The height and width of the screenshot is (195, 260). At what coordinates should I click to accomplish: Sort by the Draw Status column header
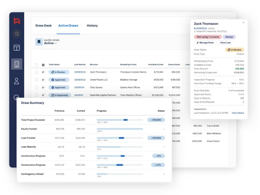click(x=54, y=64)
